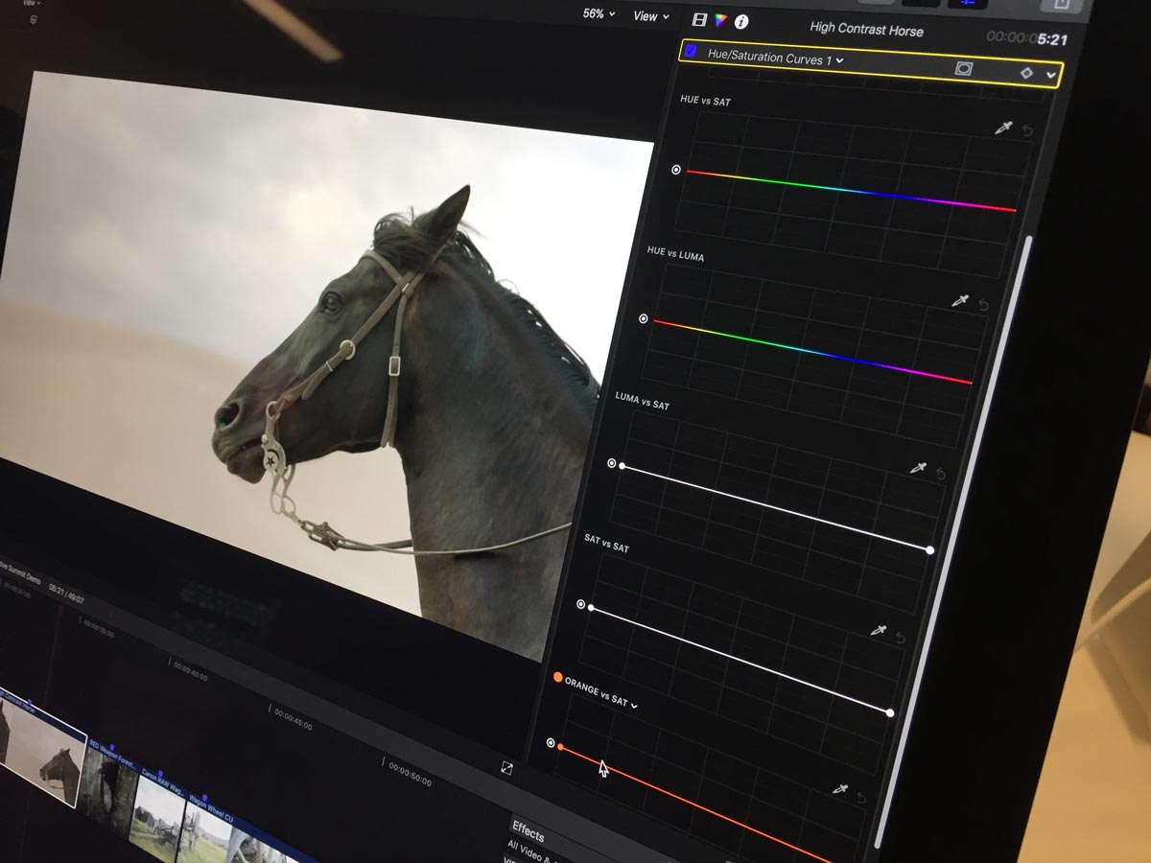1151x863 pixels.
Task: Toggle the SAT vs SAT curve radio button
Action: pos(580,605)
